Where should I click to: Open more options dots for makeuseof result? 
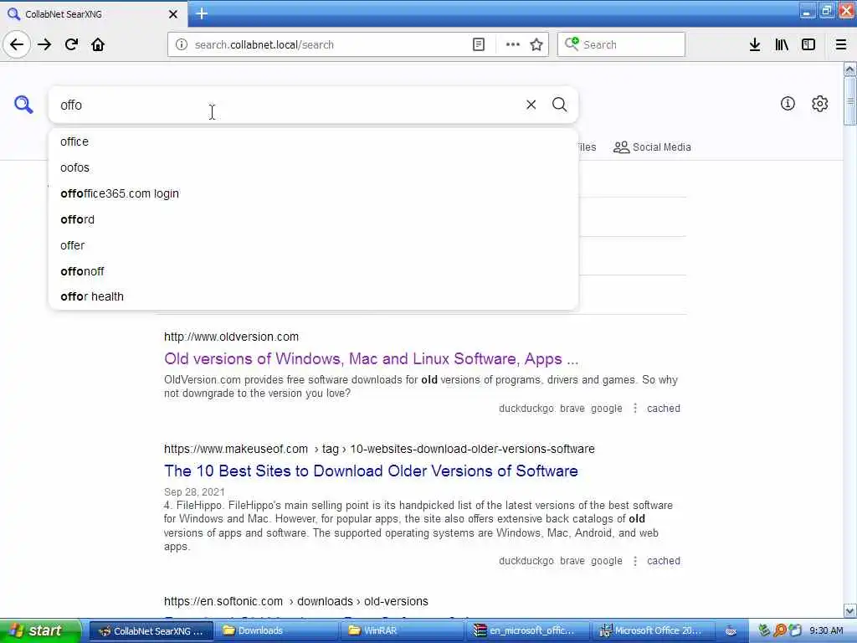[635, 561]
